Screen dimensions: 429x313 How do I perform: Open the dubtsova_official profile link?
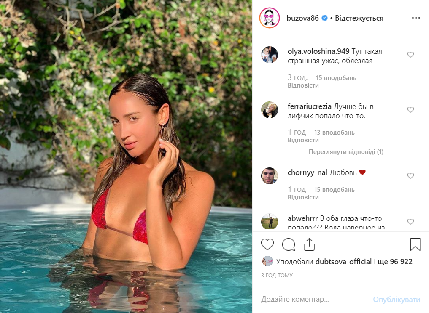[343, 262]
